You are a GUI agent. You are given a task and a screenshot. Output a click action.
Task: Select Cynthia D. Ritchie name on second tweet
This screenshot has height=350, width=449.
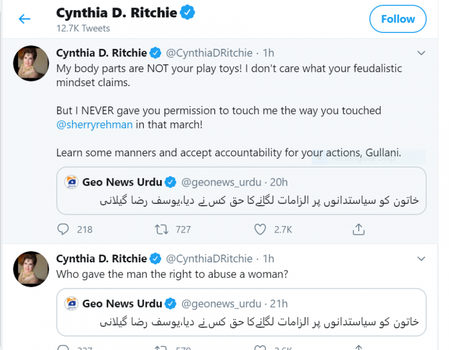pos(101,258)
